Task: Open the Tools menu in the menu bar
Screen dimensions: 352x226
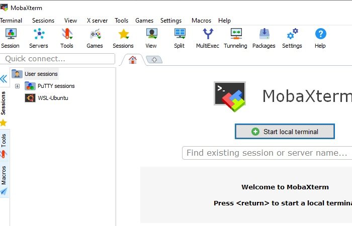Action: 122,21
